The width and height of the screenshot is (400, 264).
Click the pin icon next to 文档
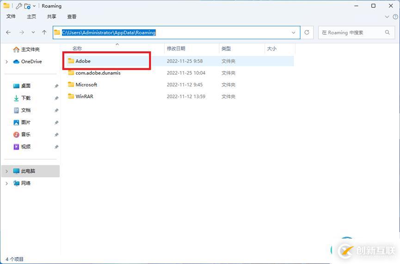pyautogui.click(x=56, y=111)
